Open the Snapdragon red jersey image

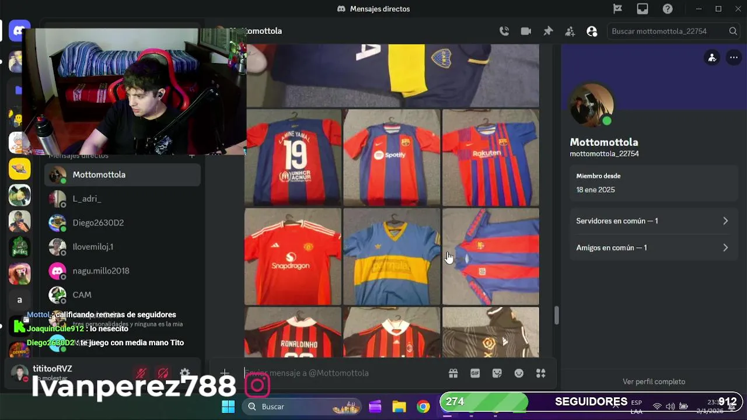(293, 257)
